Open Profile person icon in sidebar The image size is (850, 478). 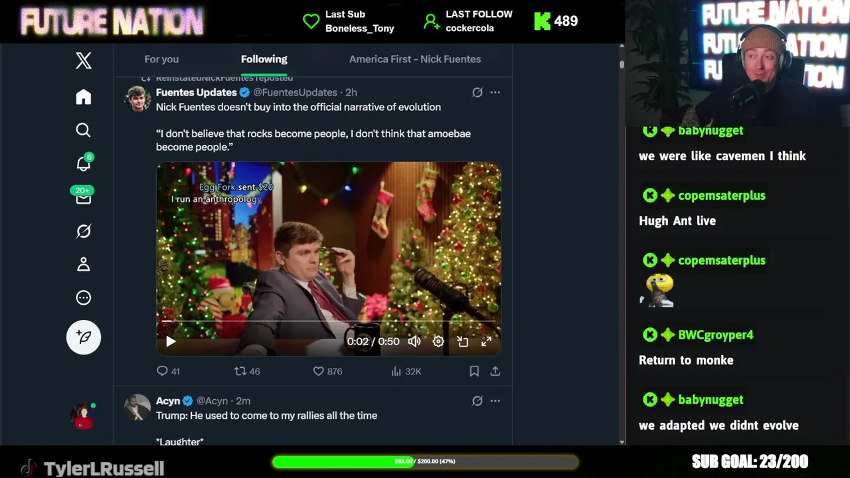83,264
